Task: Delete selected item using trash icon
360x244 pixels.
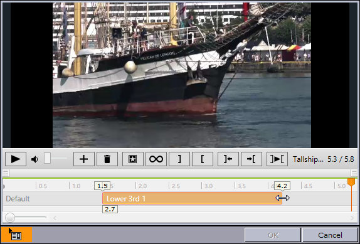Action: pos(107,159)
